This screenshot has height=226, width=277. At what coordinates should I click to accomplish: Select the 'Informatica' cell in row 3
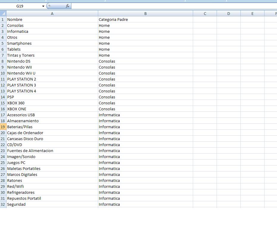pos(52,32)
